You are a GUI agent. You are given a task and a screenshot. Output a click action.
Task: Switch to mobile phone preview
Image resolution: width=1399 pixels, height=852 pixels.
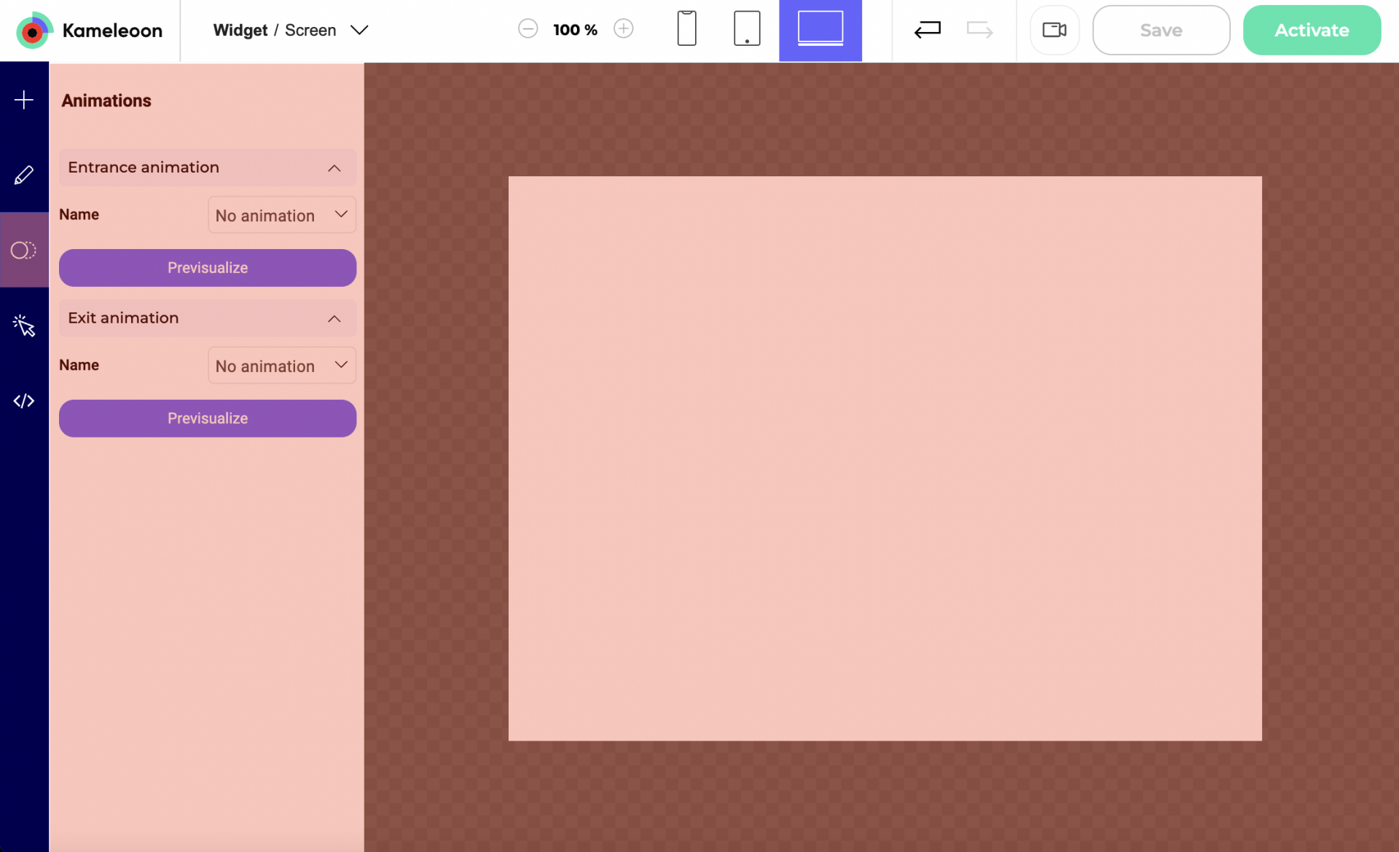point(686,29)
